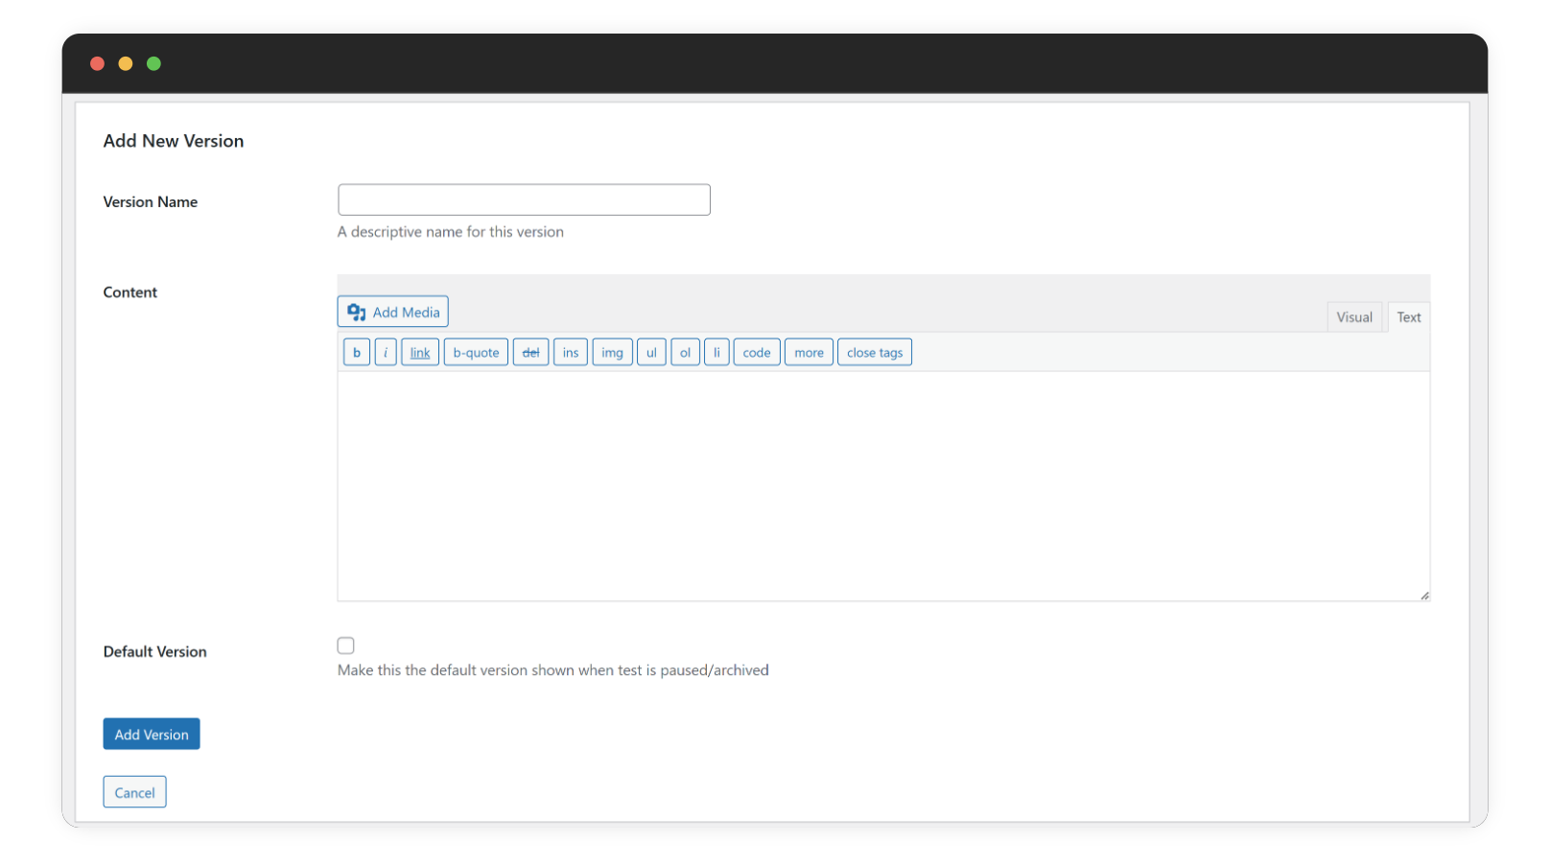Click the red window close dot
Screen dimensions: 1550x866
point(97,63)
